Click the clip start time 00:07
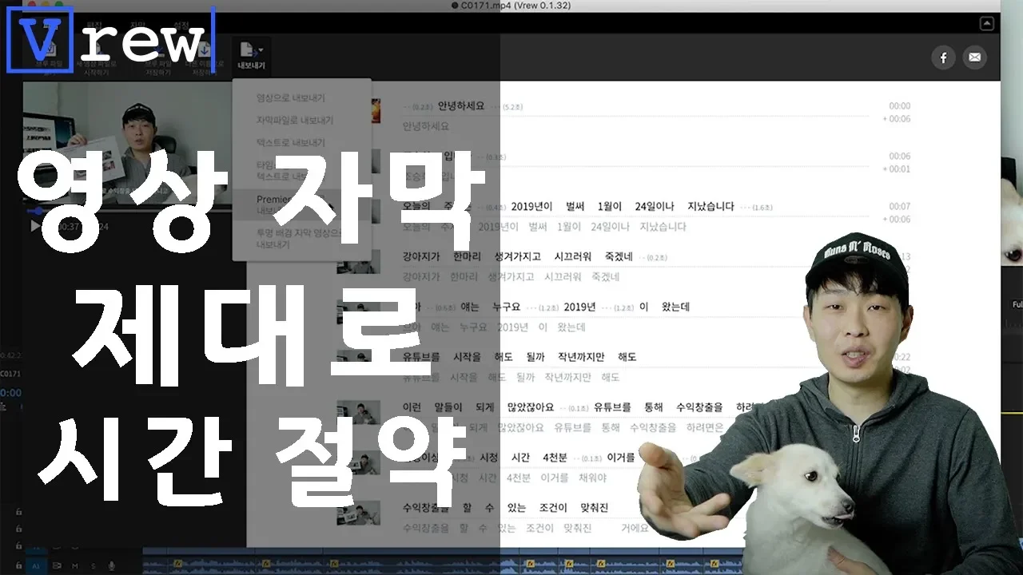Image resolution: width=1023 pixels, height=575 pixels. click(x=900, y=207)
